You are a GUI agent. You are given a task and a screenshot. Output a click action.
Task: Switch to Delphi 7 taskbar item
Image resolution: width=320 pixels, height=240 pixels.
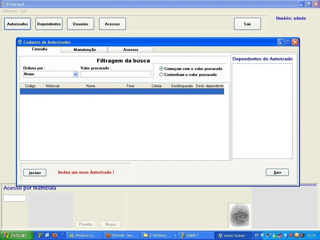(196, 235)
